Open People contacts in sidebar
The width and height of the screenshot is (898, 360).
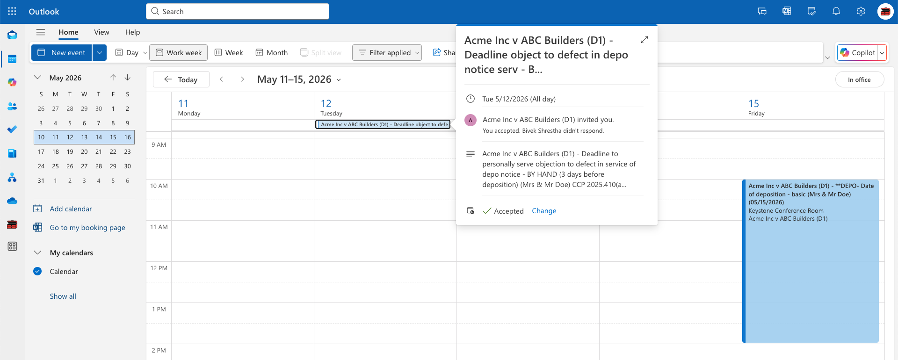click(12, 106)
